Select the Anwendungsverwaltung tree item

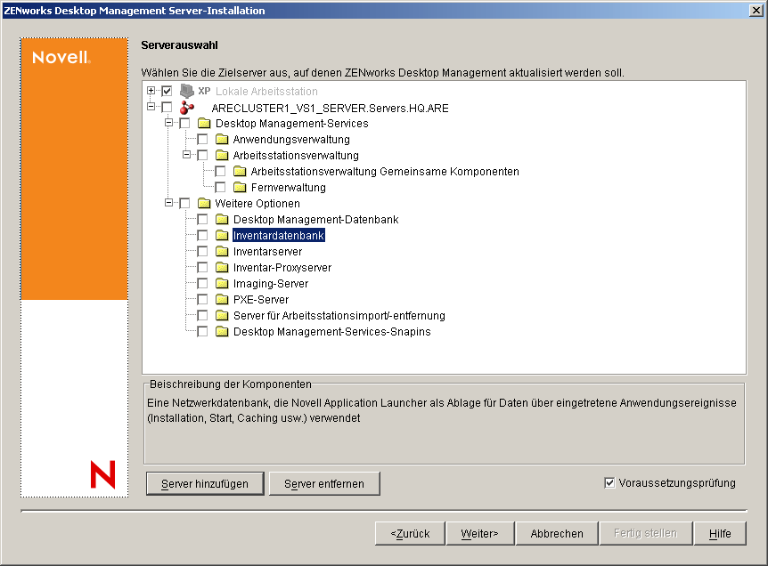point(291,140)
